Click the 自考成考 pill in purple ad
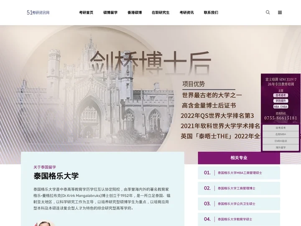The image size is (301, 226). click(x=281, y=95)
